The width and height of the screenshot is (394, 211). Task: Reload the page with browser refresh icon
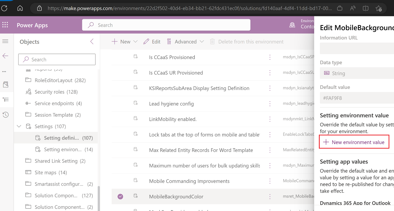point(4,8)
